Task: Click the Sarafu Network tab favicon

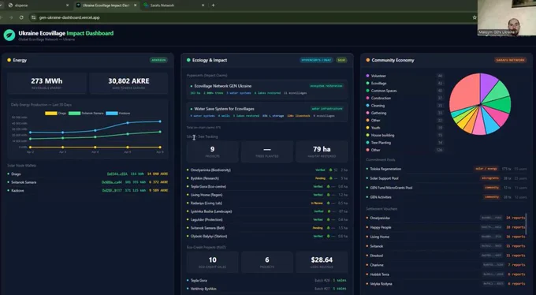Action: tap(146, 6)
